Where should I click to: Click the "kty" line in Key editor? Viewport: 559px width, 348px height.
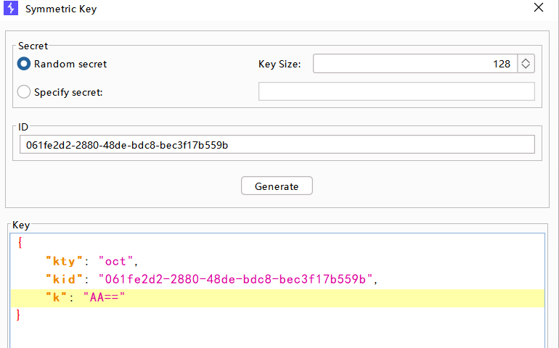[x=218, y=261]
